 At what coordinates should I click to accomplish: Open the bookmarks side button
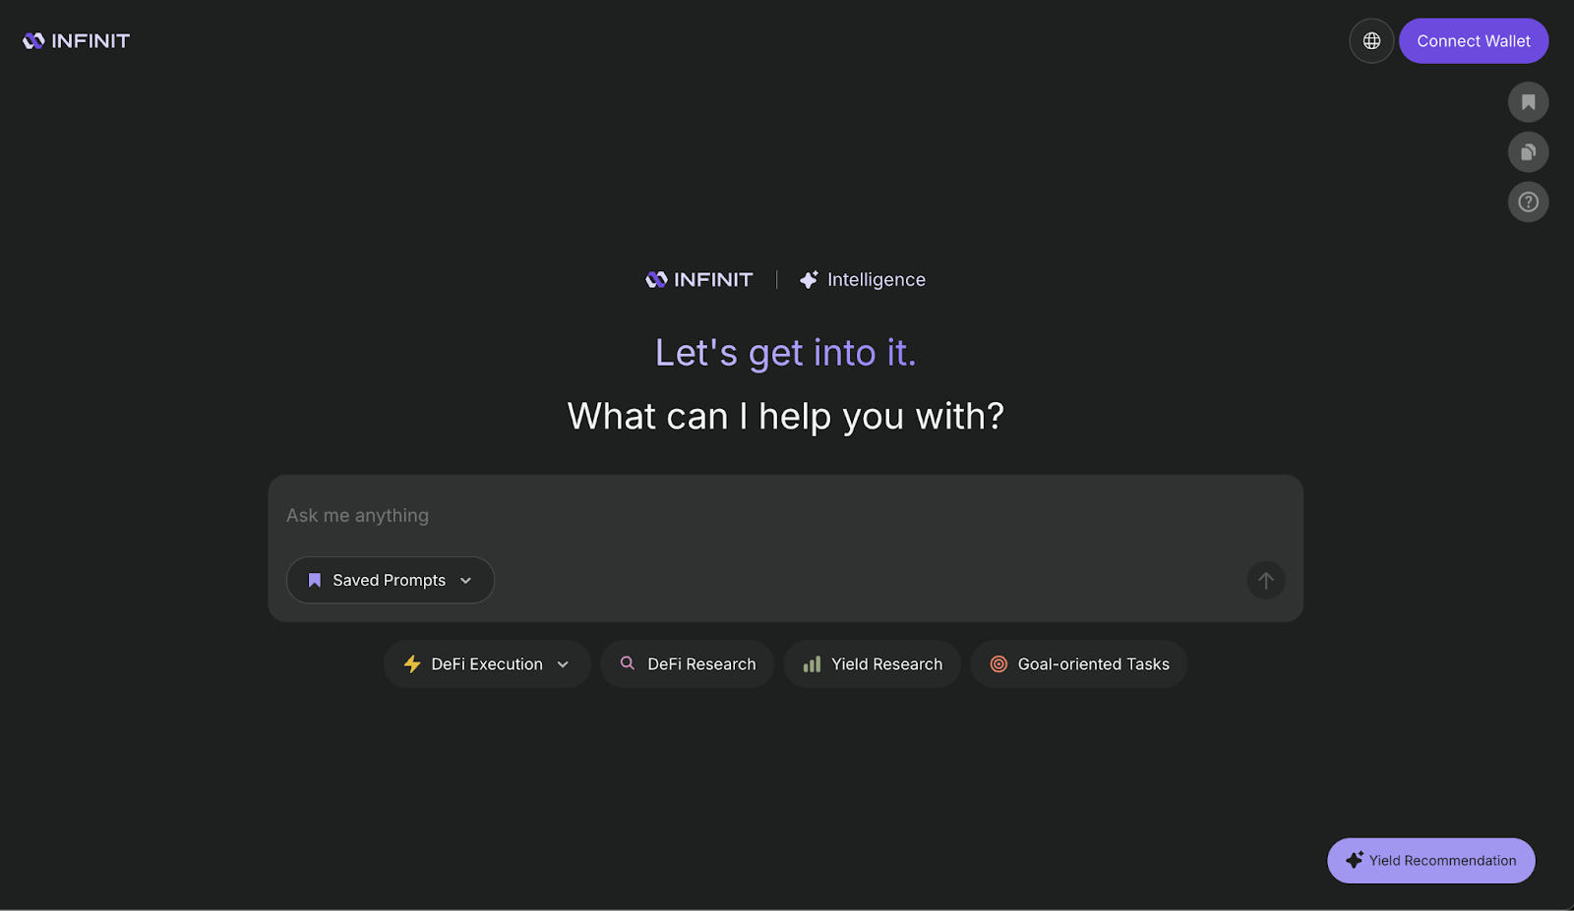coord(1528,102)
